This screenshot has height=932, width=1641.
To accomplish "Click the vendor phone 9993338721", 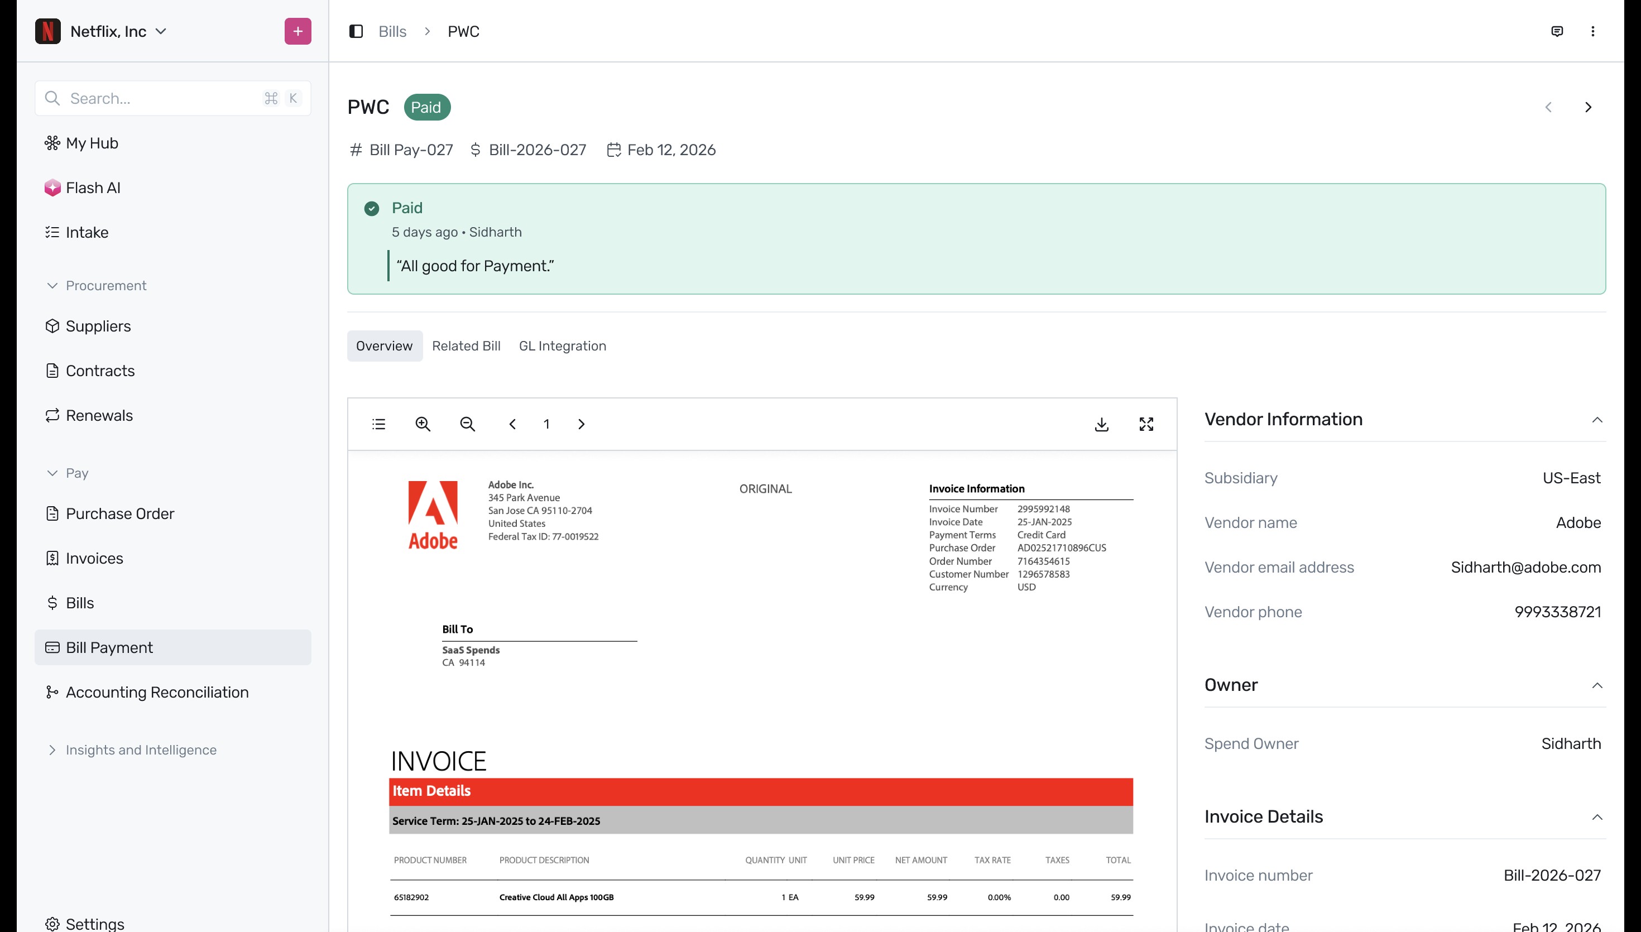I will (x=1558, y=612).
